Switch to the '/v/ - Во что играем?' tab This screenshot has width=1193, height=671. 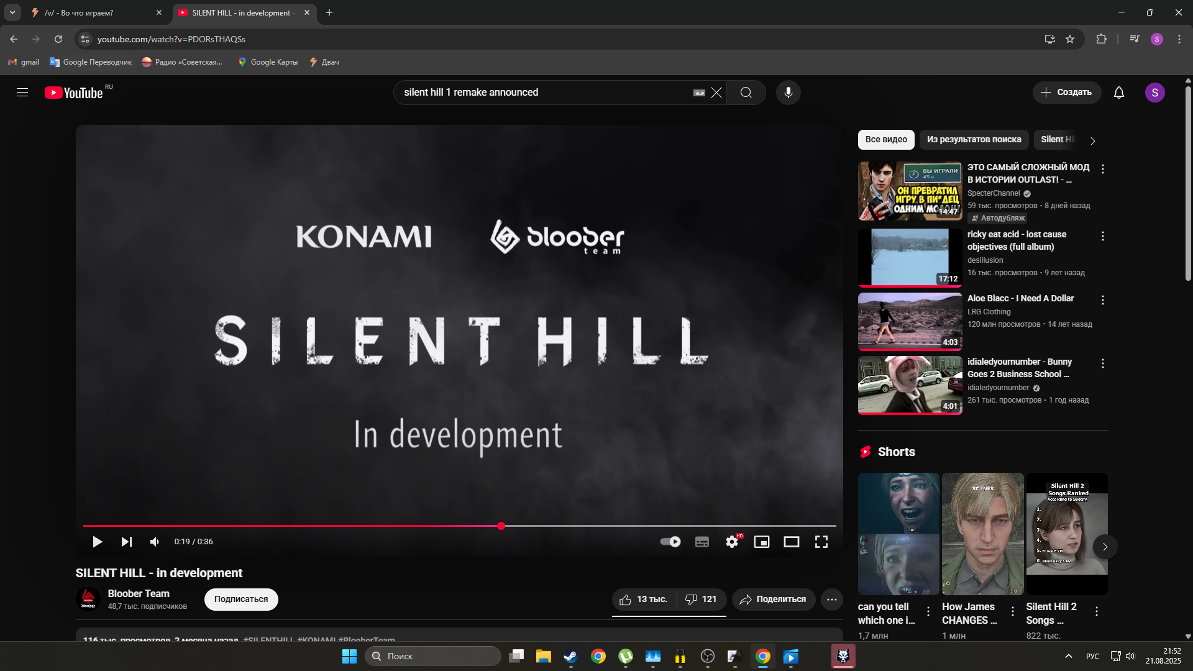tap(87, 12)
